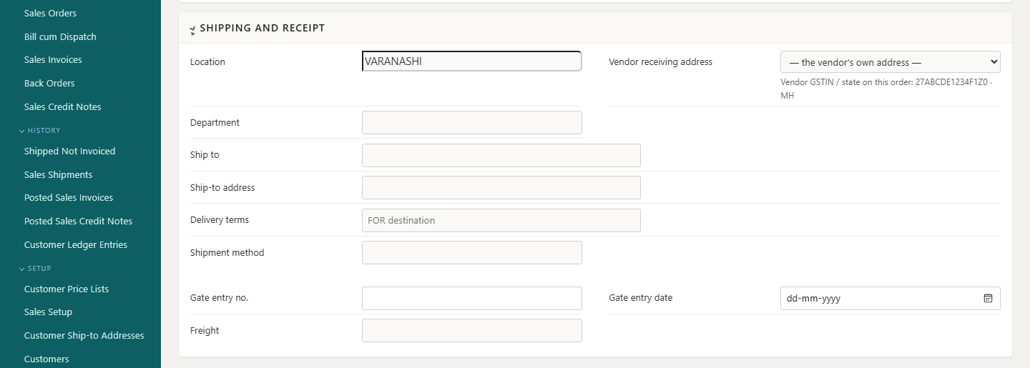Open calendar picker in Gate entry date
Screen dimensions: 1030x368
988,299
